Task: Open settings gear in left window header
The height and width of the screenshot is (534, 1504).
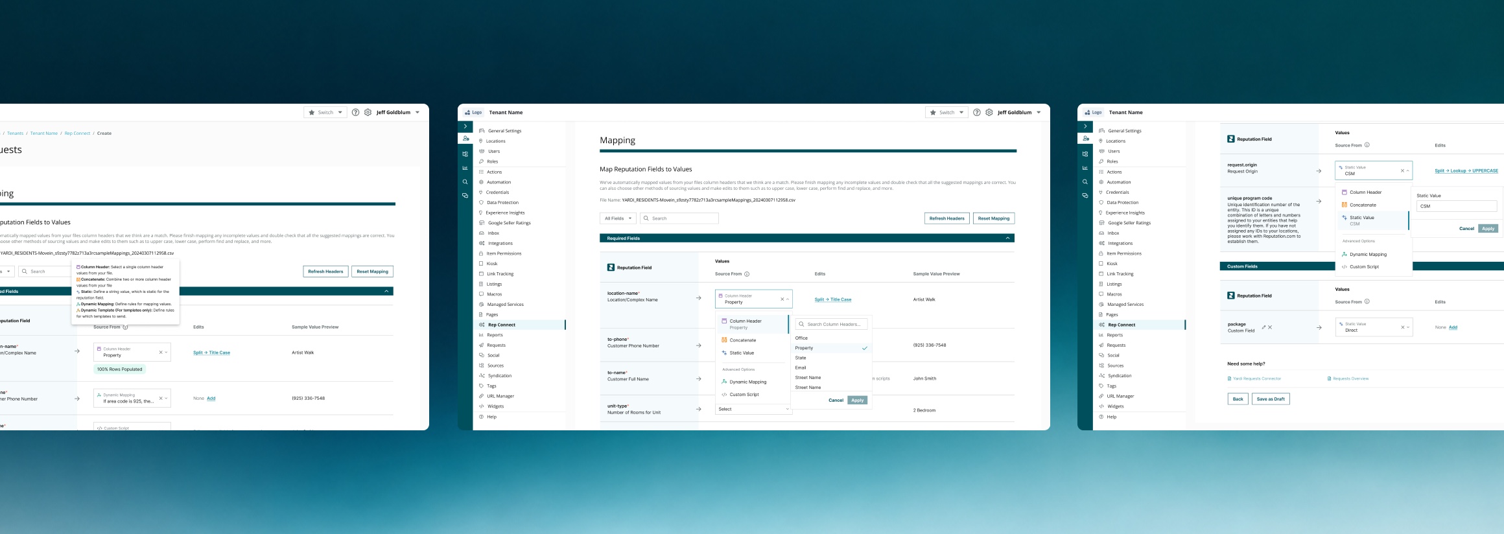Action: point(368,112)
